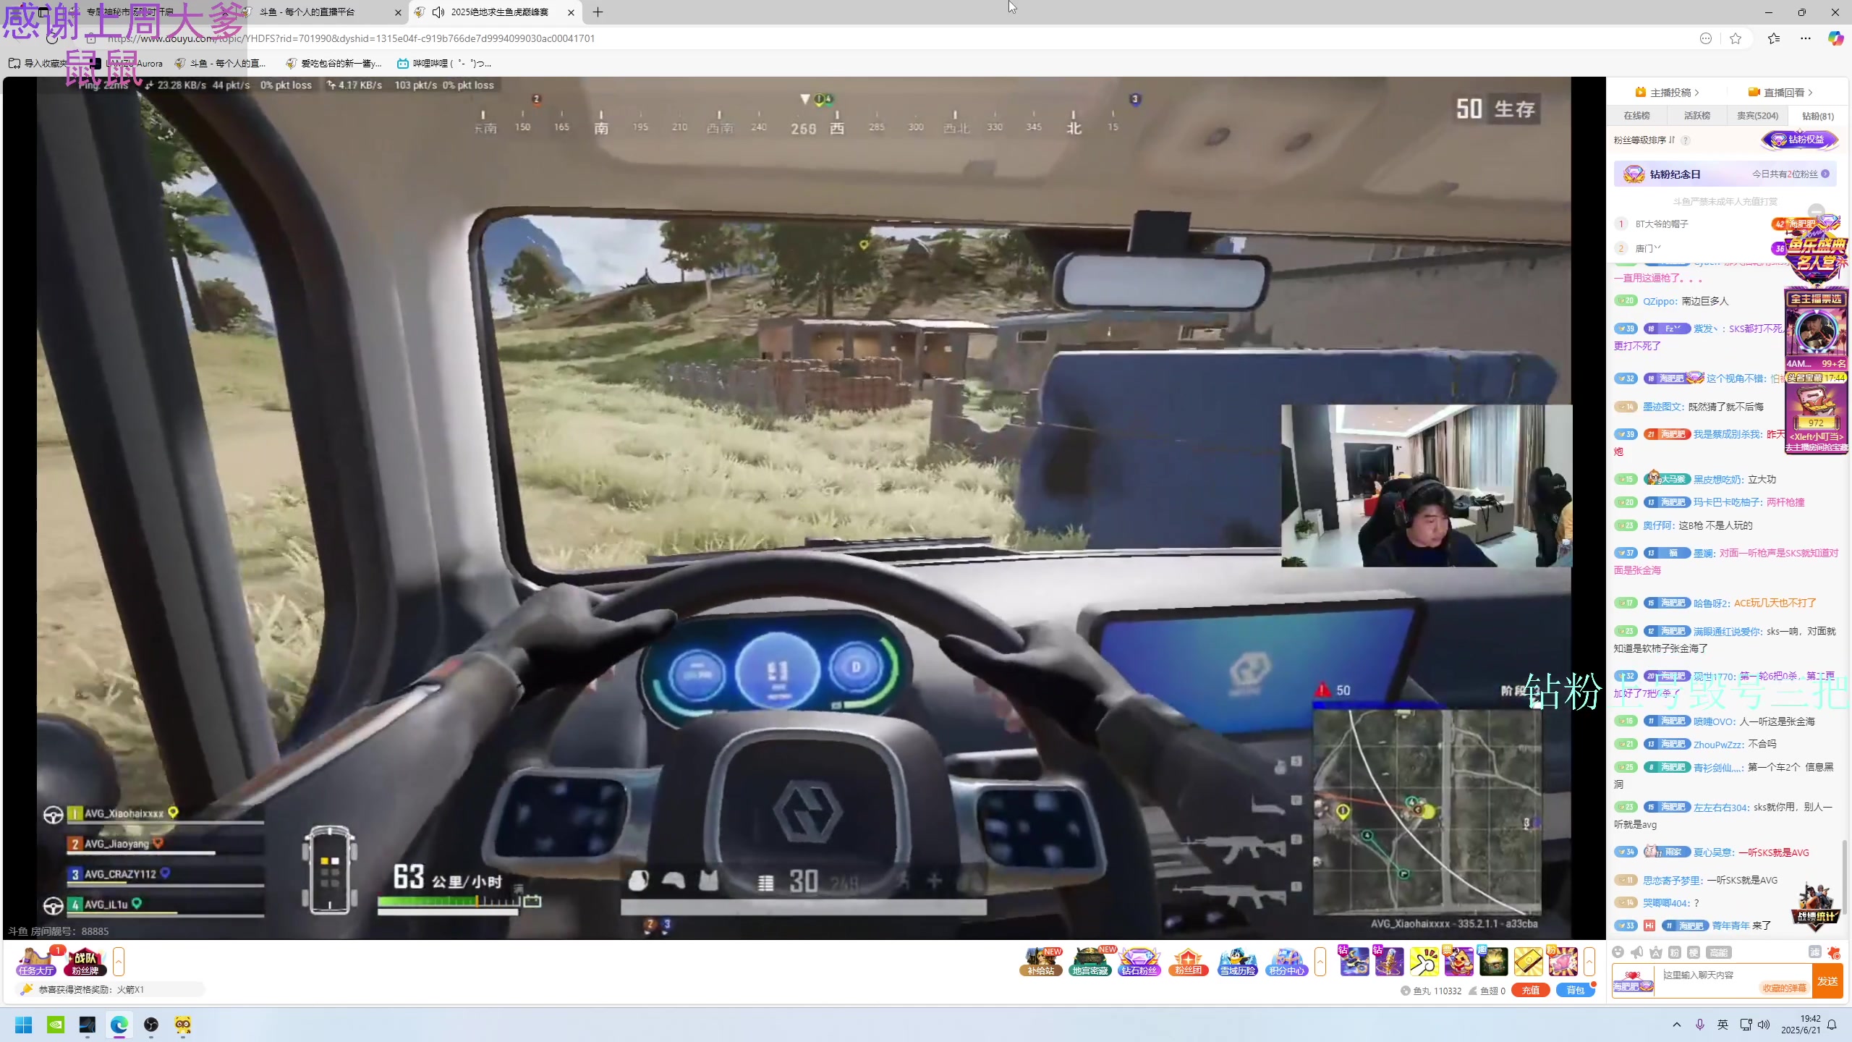
Task: Send the gold bar gift
Action: 1529,961
